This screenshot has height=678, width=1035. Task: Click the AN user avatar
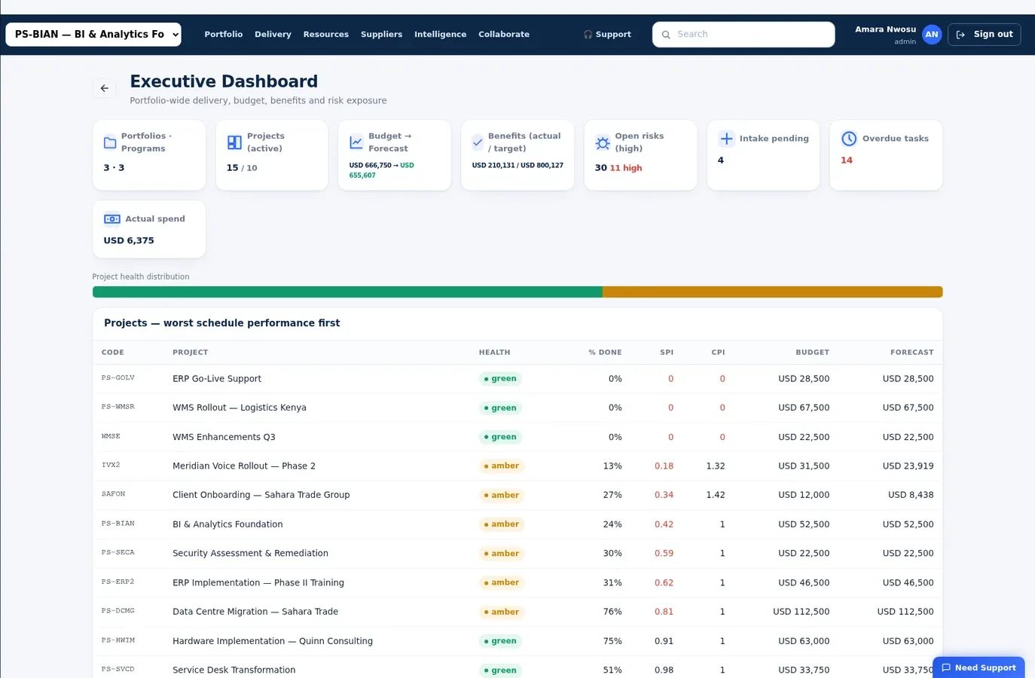pyautogui.click(x=932, y=35)
